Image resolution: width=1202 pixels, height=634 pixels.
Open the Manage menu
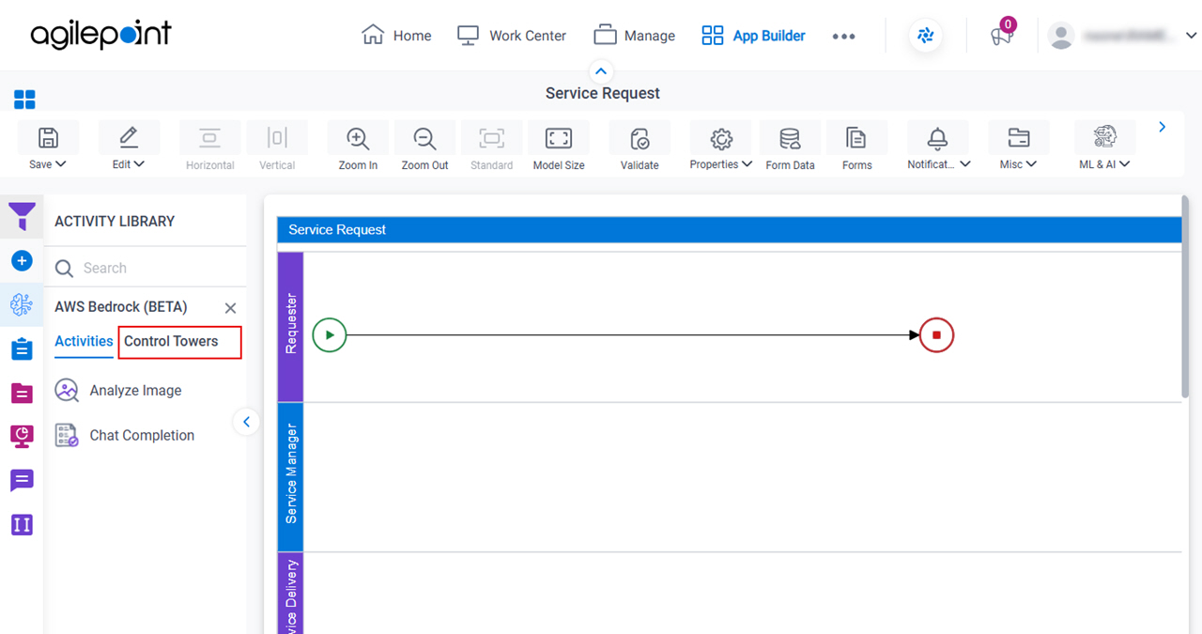[635, 36]
